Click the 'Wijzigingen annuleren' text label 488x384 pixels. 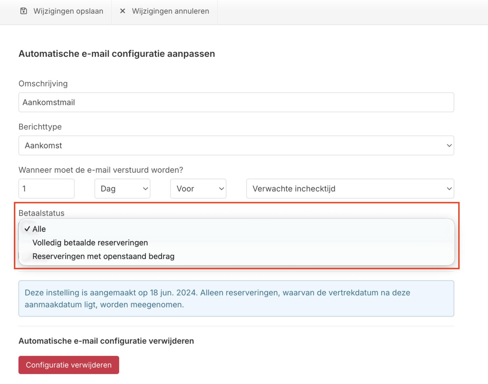click(x=170, y=11)
